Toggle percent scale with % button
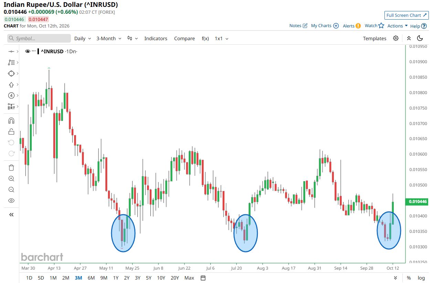The height and width of the screenshot is (283, 433). pyautogui.click(x=409, y=278)
